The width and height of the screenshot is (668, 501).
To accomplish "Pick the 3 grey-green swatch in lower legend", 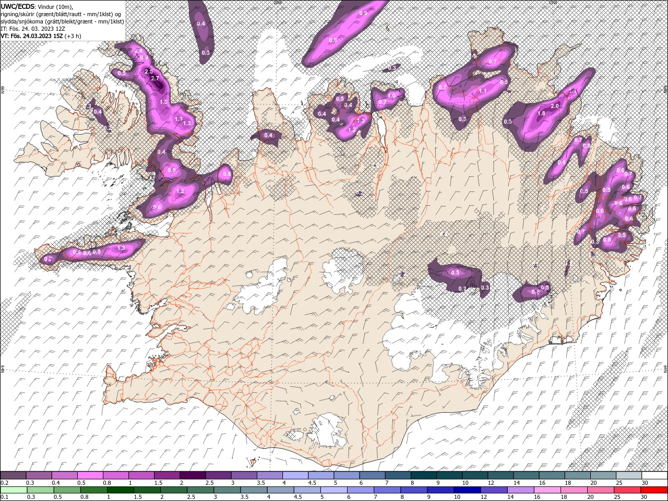I will pos(226,490).
